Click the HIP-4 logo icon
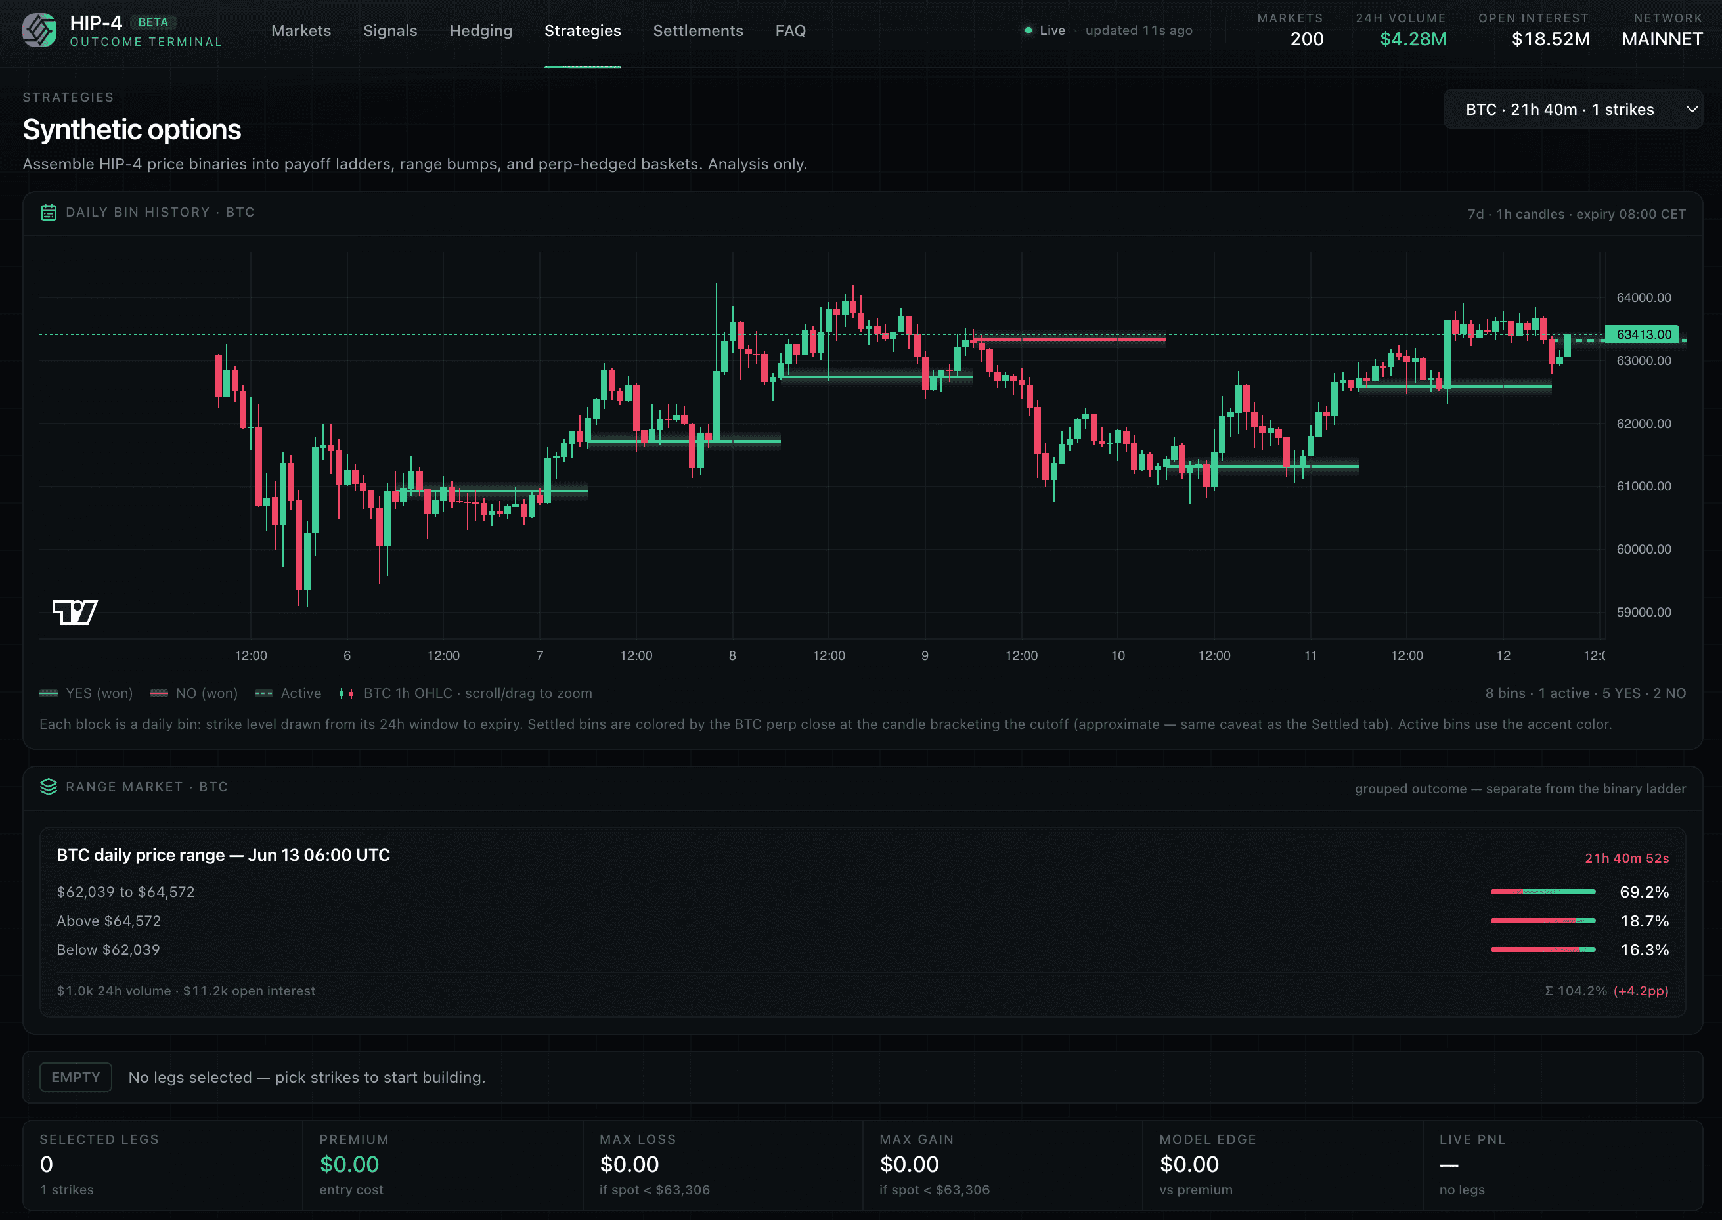Screen dimensions: 1722x1220 coord(39,30)
